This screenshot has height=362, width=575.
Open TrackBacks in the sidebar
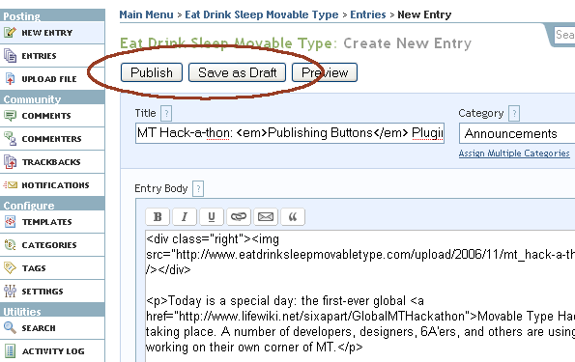pyautogui.click(x=52, y=161)
